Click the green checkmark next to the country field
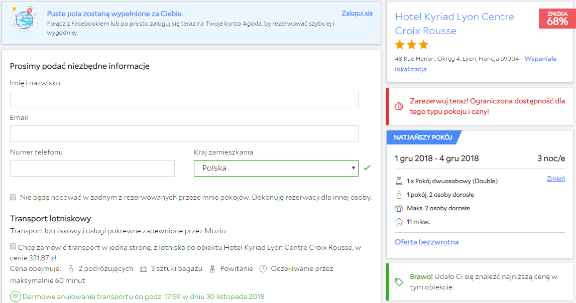Screen dimensions: 576x303 (x=367, y=168)
